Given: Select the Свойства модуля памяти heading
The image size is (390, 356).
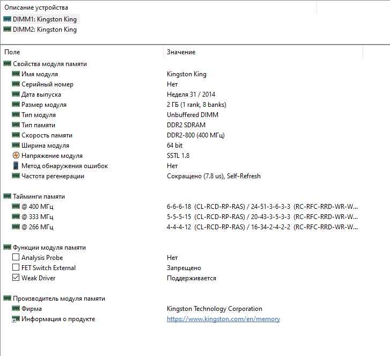Looking at the screenshot, I should [x=50, y=64].
